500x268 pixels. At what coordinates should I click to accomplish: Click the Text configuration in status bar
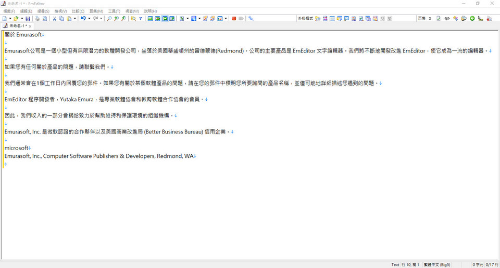pos(395,264)
